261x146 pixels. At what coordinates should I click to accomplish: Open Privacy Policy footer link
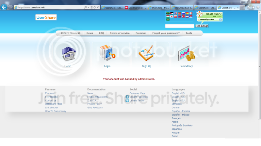94,104
